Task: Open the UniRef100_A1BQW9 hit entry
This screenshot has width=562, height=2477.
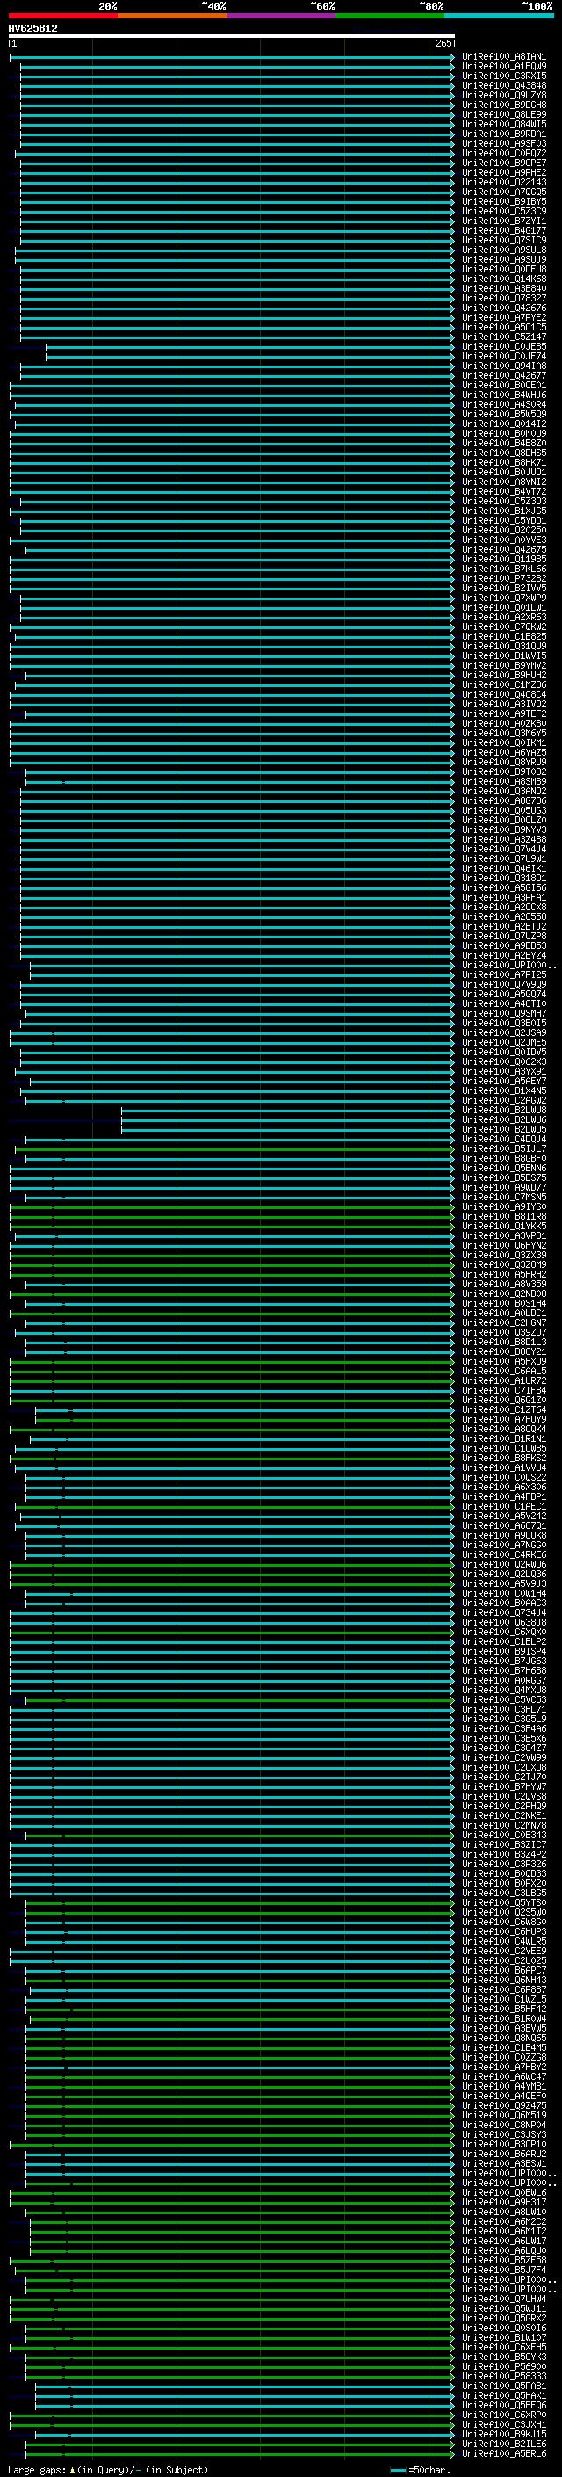Action: [503, 67]
